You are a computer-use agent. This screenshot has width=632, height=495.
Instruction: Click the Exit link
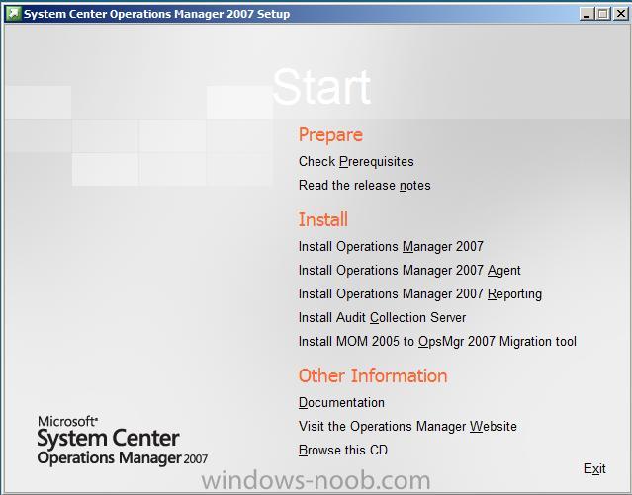tap(594, 469)
